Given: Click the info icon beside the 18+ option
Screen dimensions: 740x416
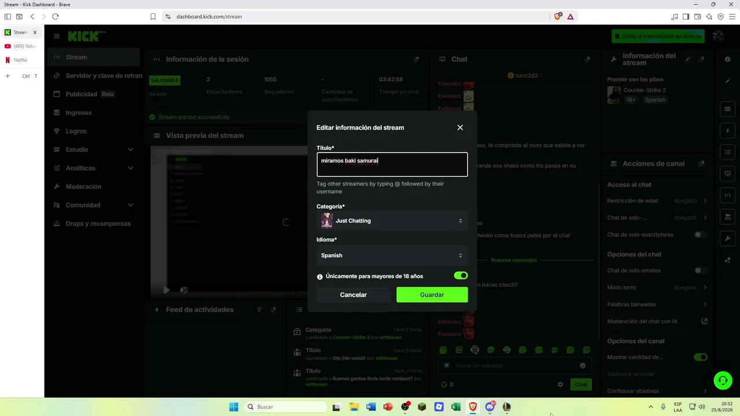Looking at the screenshot, I should (320, 277).
